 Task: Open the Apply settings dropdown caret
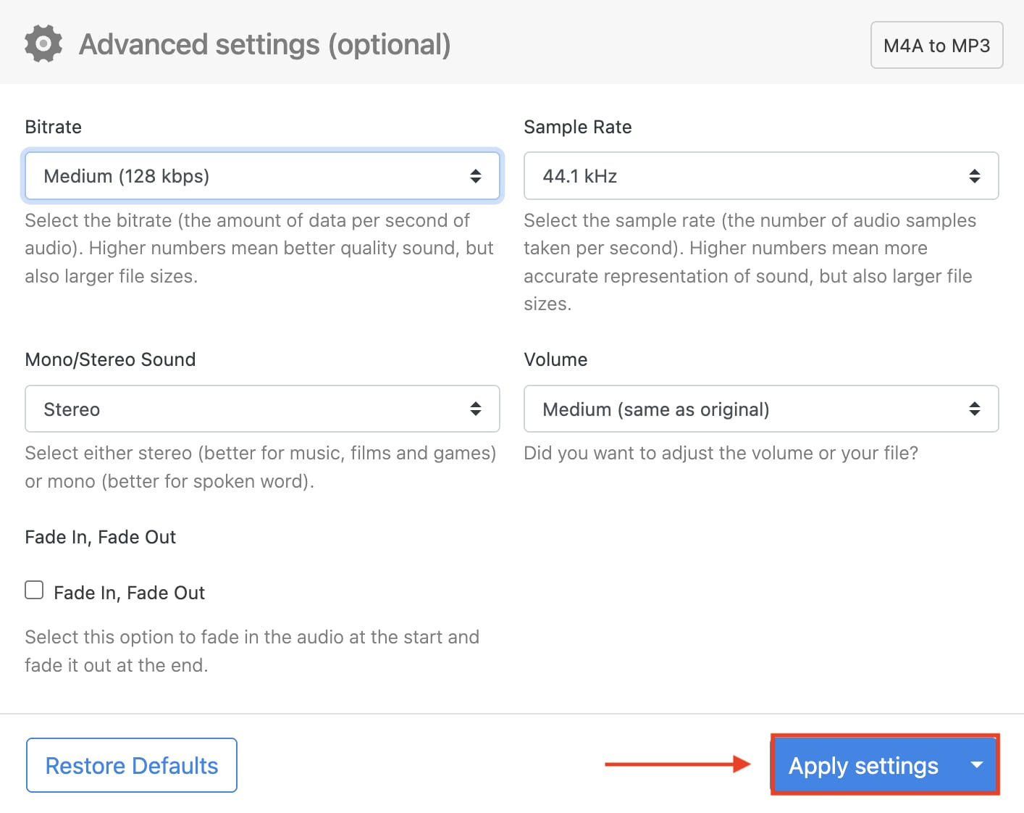[x=977, y=765]
